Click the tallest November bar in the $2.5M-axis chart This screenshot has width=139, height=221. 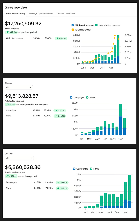(120, 120)
